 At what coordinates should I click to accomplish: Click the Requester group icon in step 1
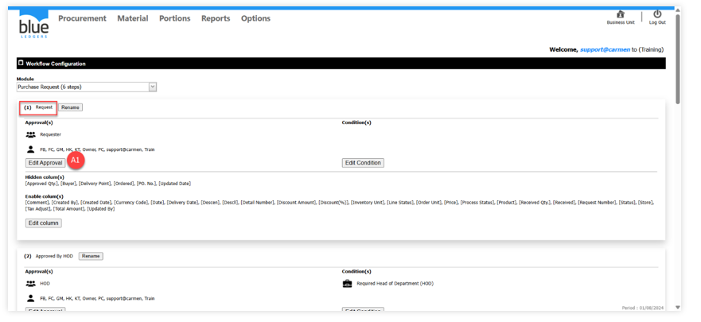click(x=31, y=135)
